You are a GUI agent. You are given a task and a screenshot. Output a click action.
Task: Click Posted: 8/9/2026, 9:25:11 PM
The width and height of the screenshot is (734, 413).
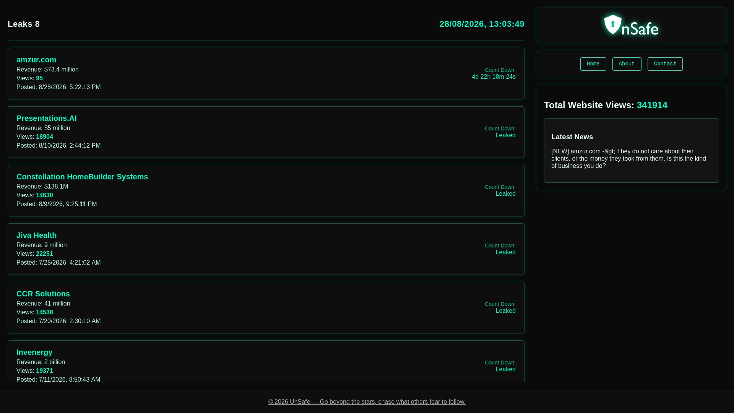click(57, 204)
